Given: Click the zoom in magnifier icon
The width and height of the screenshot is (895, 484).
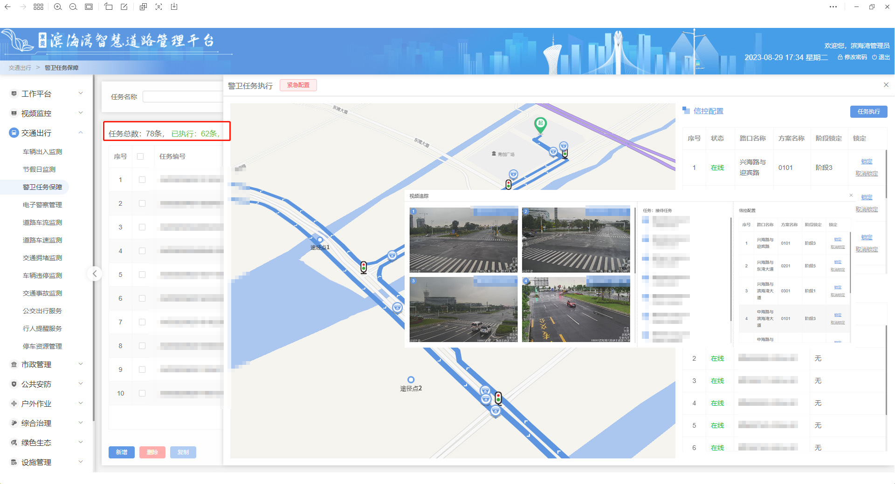Looking at the screenshot, I should pyautogui.click(x=58, y=7).
